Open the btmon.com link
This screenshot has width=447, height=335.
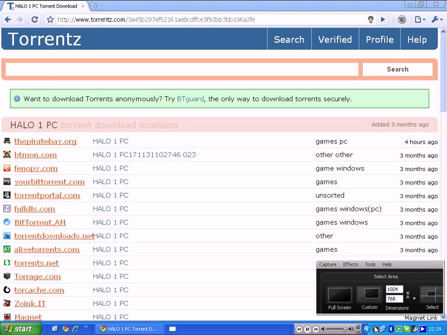coord(35,155)
